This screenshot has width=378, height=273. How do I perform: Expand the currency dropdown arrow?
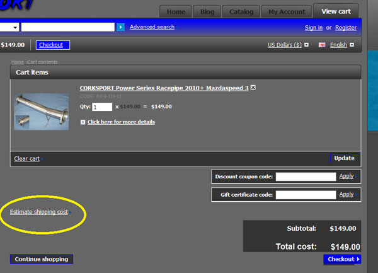point(306,45)
